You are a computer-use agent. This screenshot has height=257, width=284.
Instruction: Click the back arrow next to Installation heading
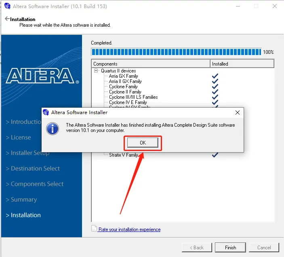[7, 19]
